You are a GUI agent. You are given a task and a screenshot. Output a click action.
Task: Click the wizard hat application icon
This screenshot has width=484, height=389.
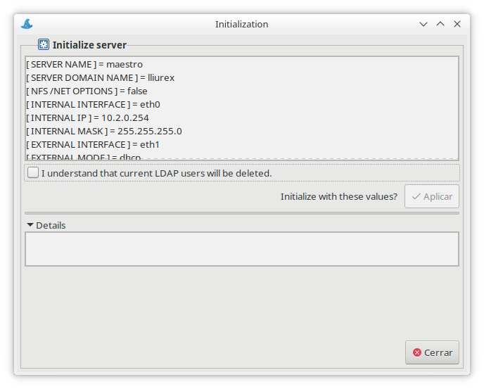tap(27, 24)
